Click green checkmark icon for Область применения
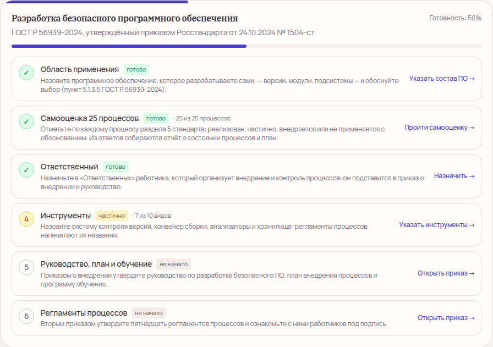This screenshot has width=493, height=347. 26,73
